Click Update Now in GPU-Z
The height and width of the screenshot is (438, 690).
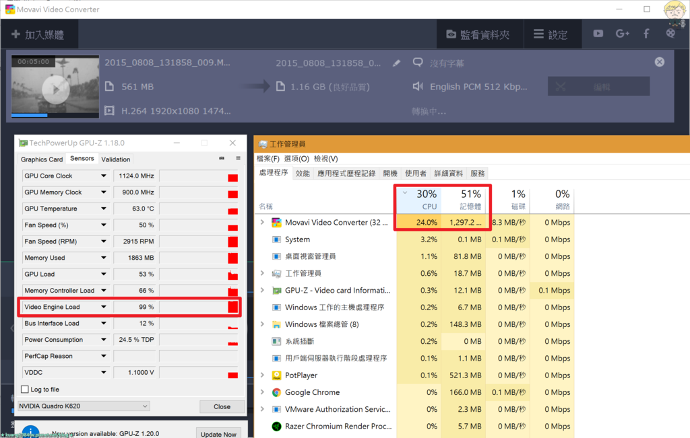[x=218, y=433]
